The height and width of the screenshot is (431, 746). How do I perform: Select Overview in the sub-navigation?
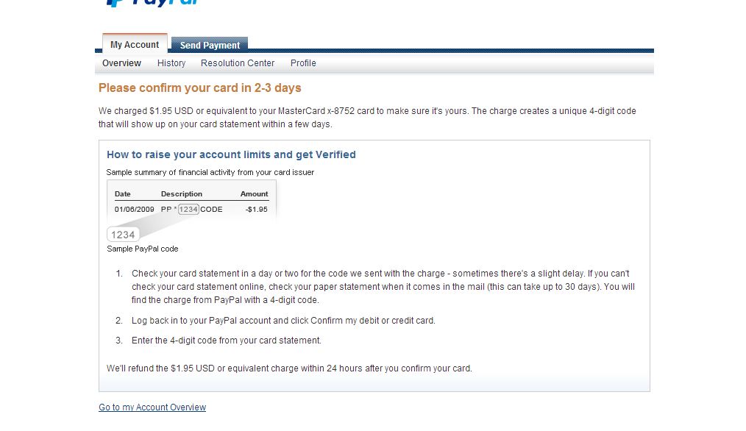pos(121,63)
